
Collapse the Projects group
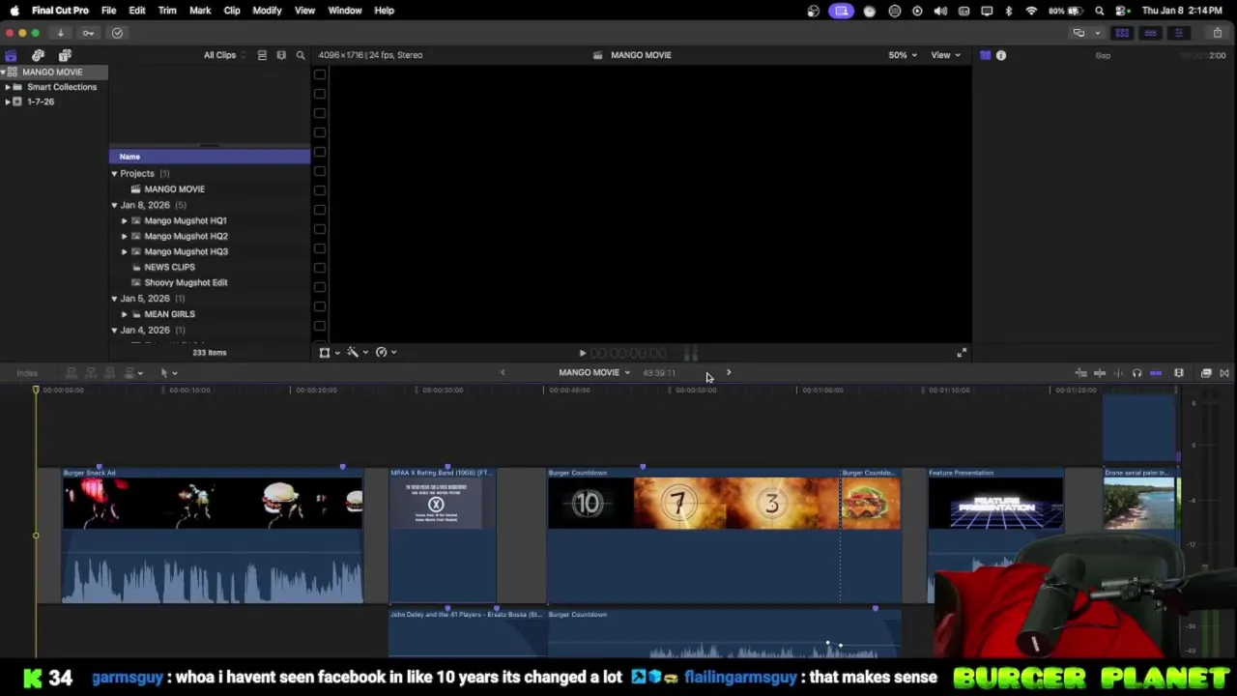coord(114,174)
